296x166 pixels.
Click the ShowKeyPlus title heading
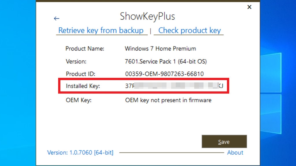(147, 16)
